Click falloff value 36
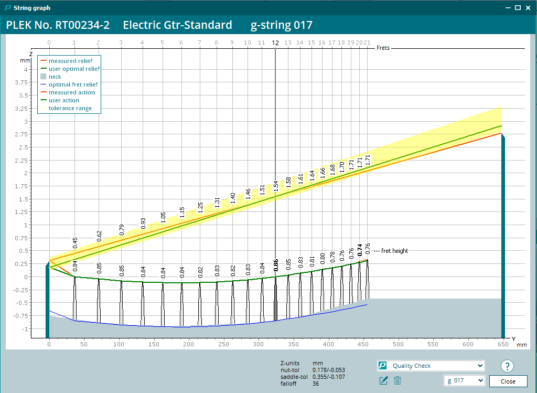 pos(315,384)
